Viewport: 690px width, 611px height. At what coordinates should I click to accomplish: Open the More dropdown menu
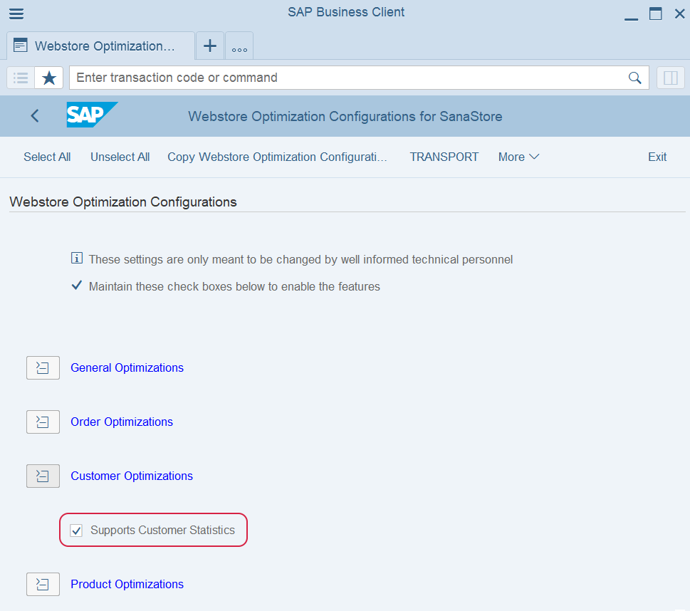pyautogui.click(x=518, y=157)
